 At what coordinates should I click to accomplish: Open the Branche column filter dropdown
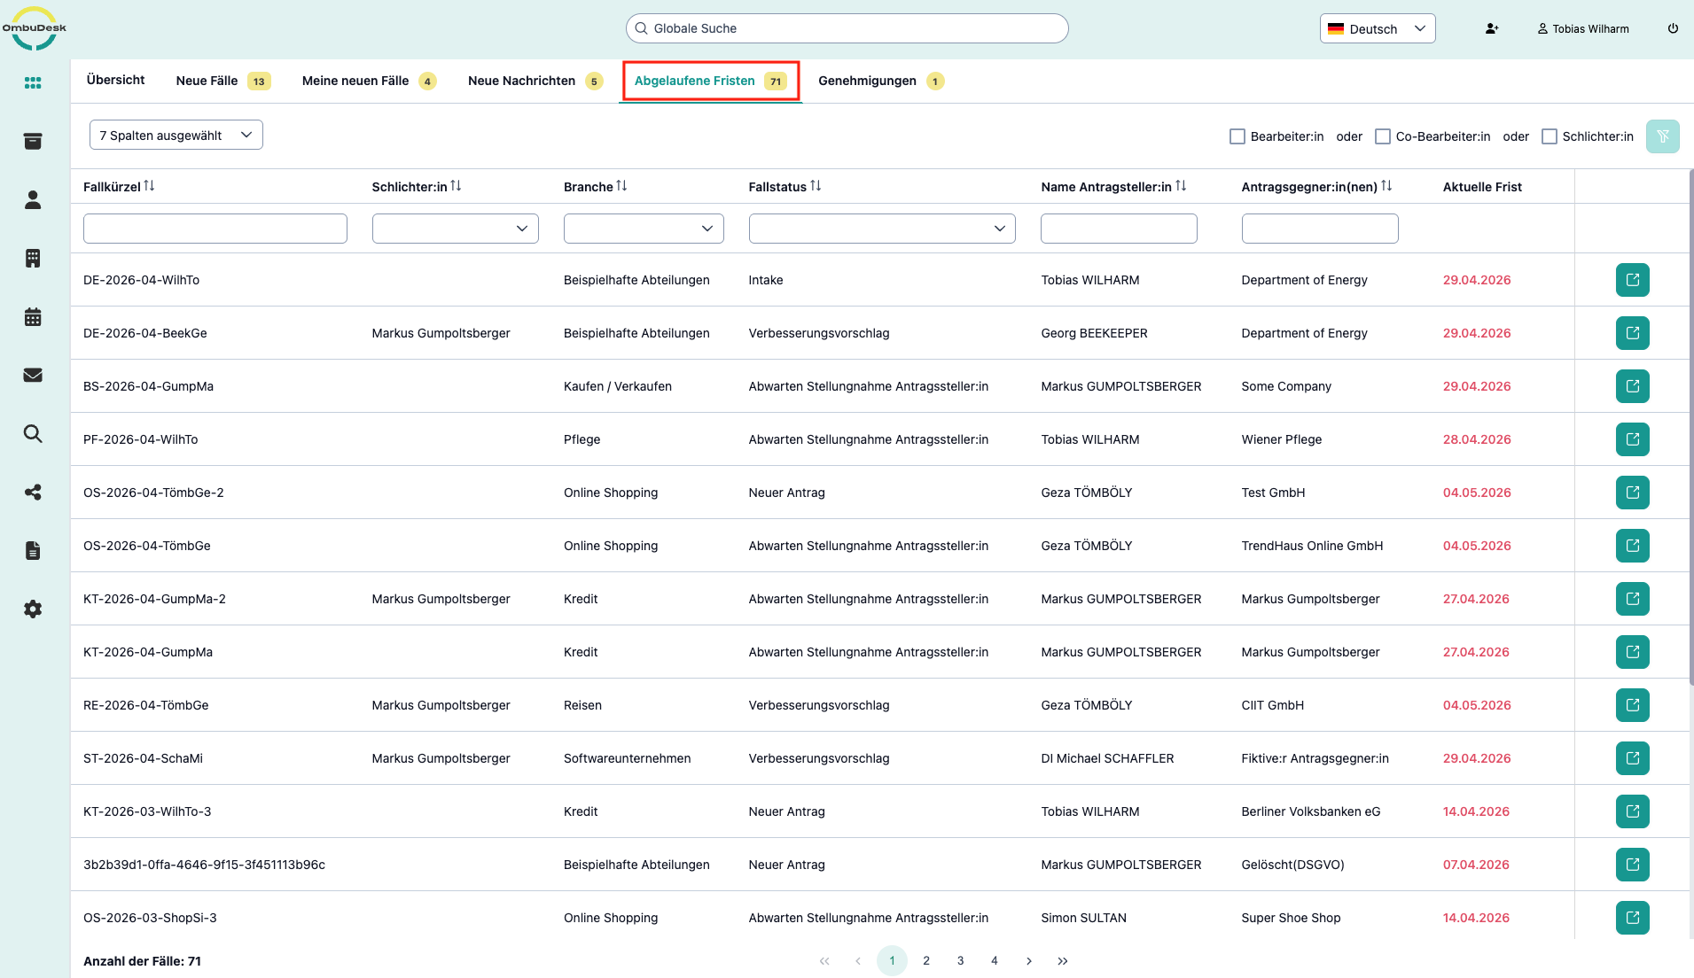[644, 229]
